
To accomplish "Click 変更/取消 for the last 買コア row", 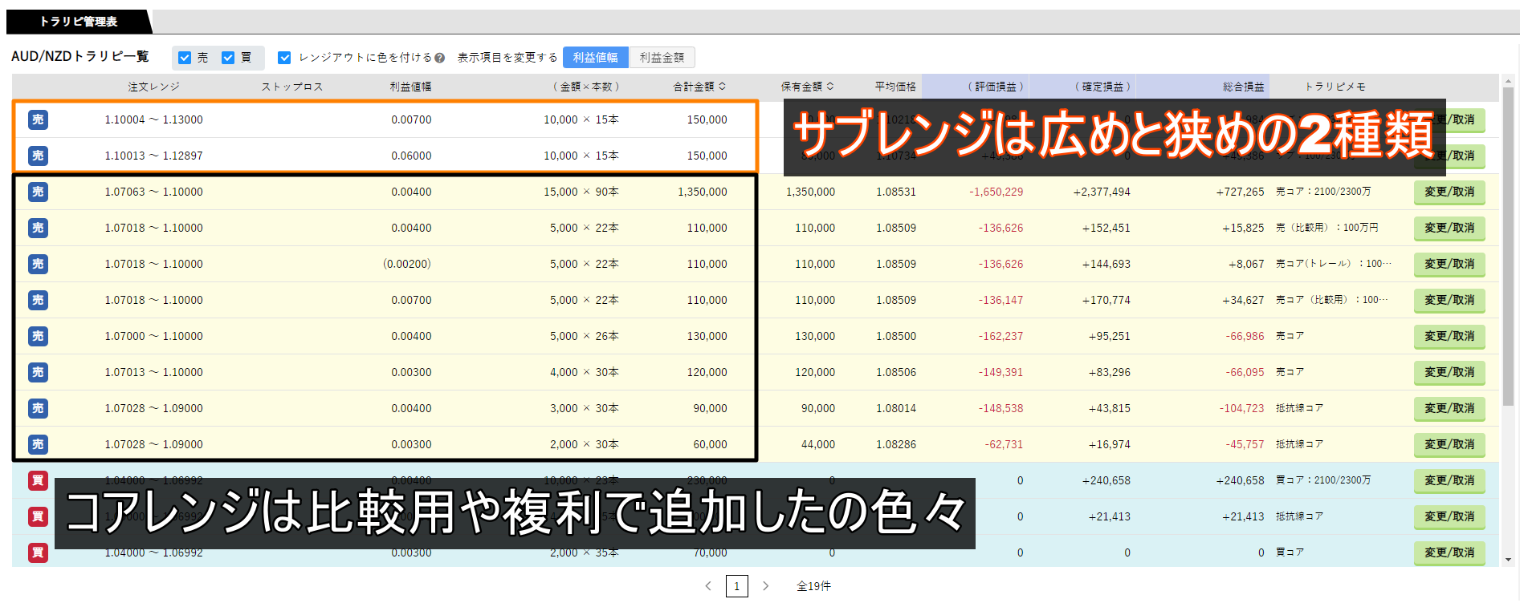I will [1449, 553].
